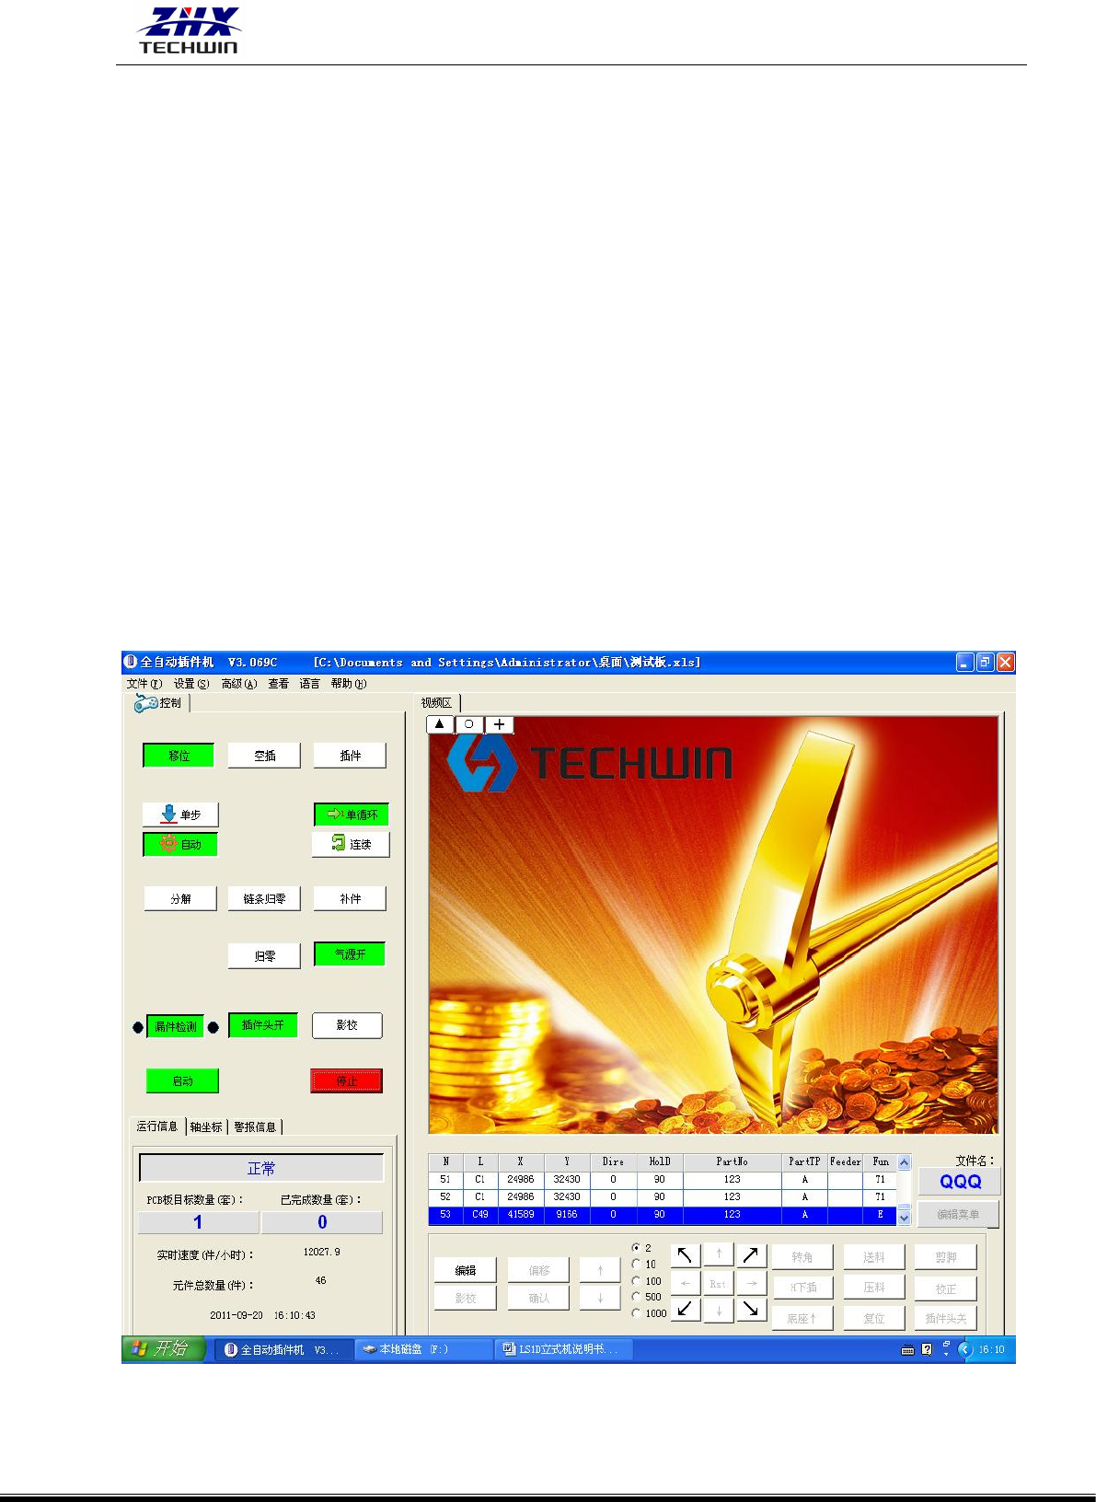Click the triangle icon in video area
Image resolution: width=1096 pixels, height=1502 pixels.
coord(440,724)
